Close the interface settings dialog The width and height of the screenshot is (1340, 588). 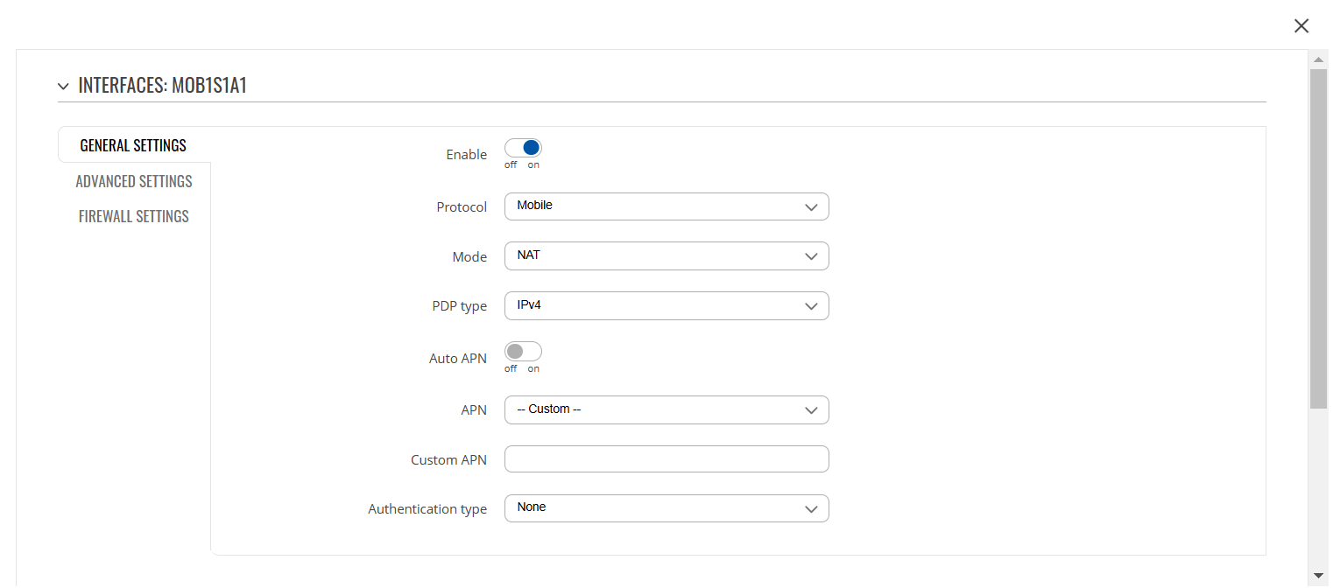coord(1301,26)
